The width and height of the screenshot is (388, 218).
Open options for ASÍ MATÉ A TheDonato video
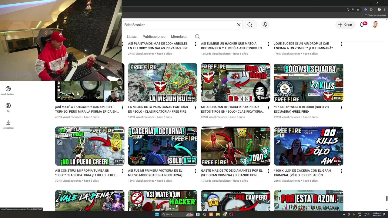(123, 107)
